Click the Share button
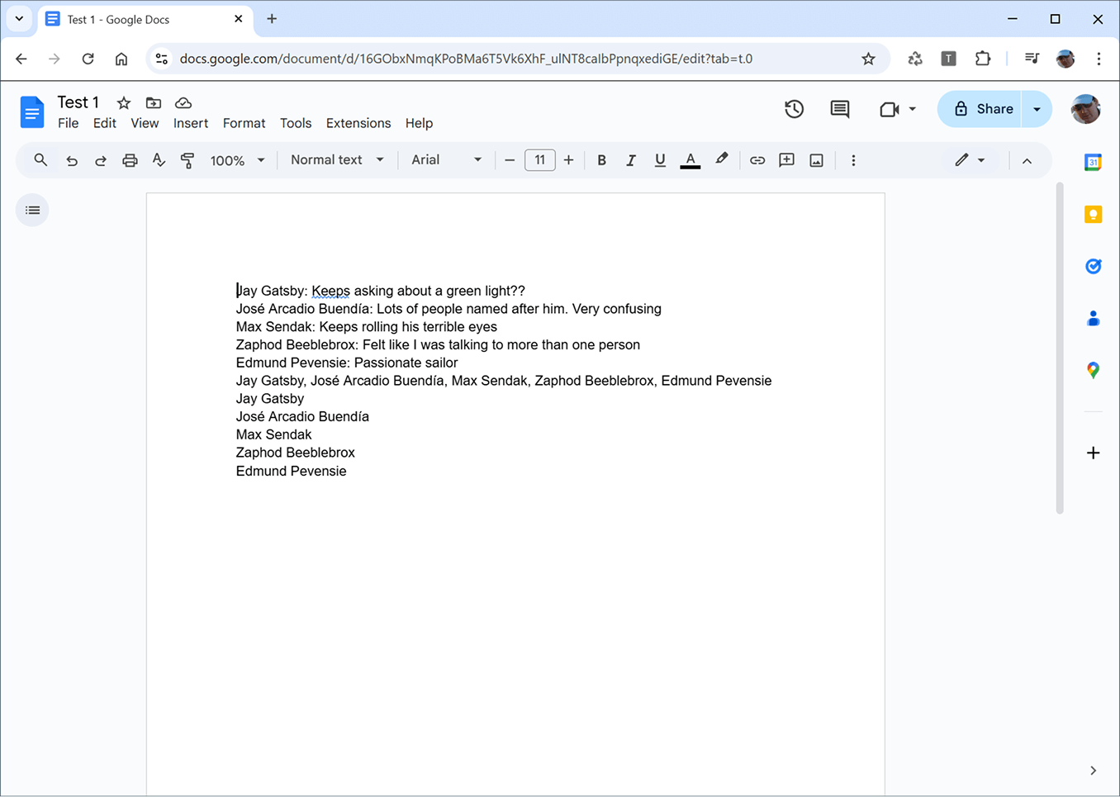The width and height of the screenshot is (1120, 797). (x=980, y=109)
